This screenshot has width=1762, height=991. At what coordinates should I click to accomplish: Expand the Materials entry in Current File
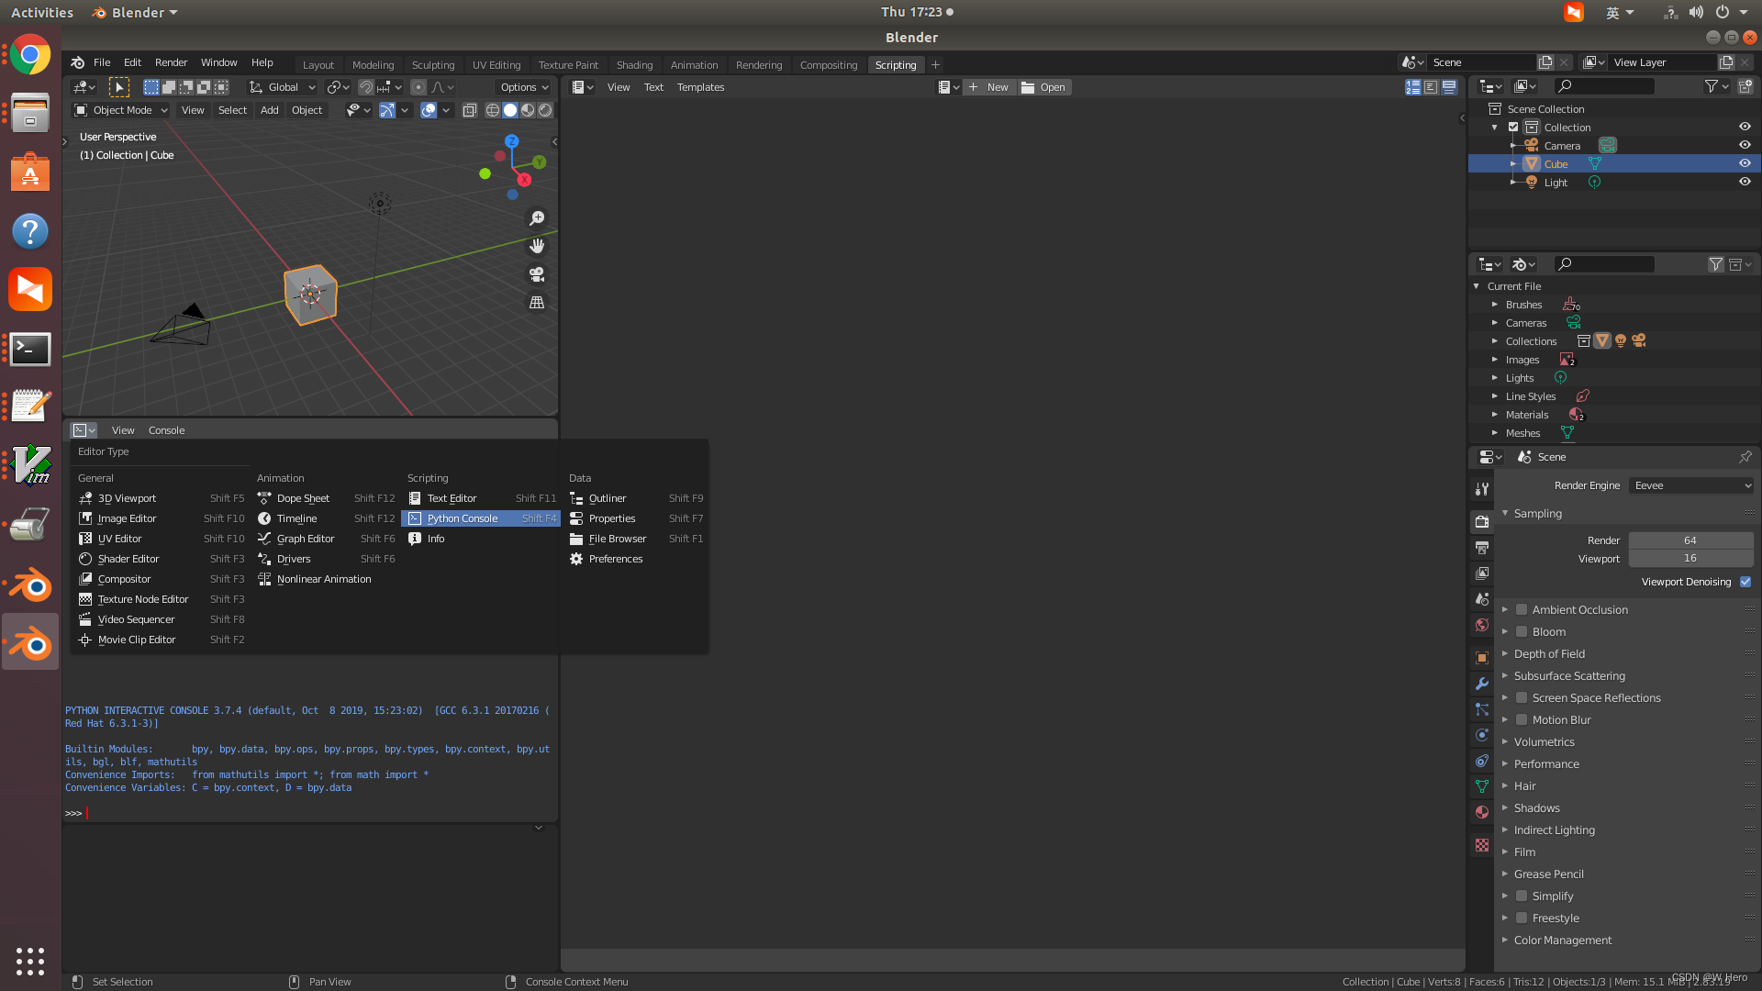coord(1495,415)
